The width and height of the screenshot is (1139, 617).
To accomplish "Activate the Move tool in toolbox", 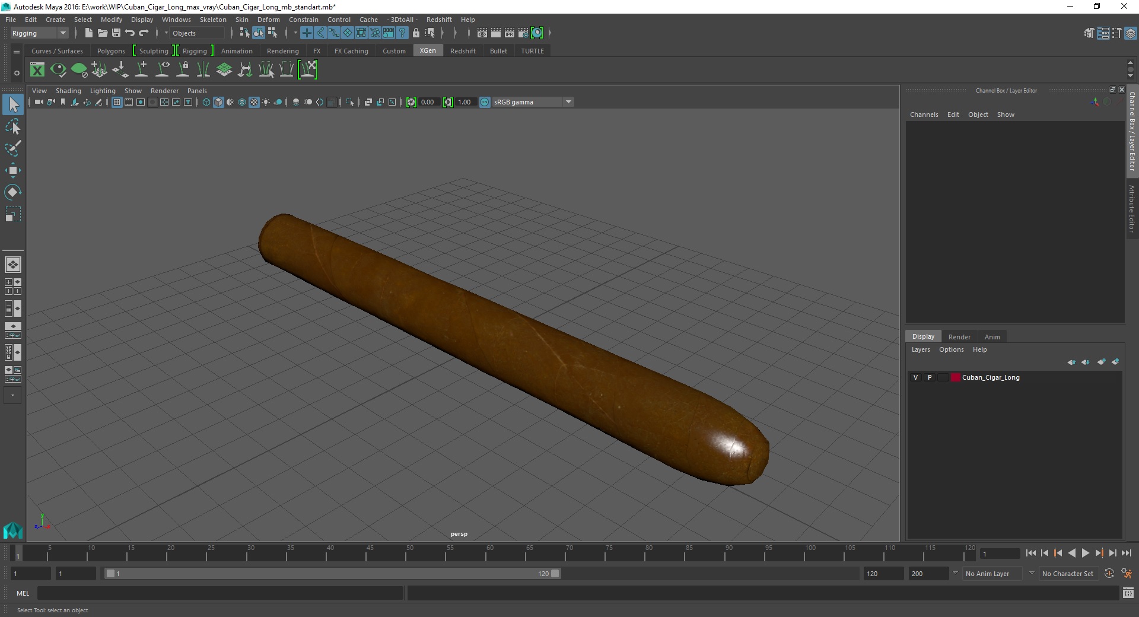I will click(x=13, y=170).
